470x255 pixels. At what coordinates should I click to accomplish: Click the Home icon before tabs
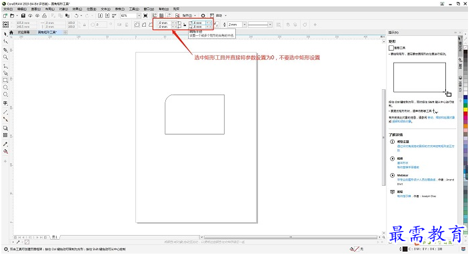pyautogui.click(x=11, y=33)
